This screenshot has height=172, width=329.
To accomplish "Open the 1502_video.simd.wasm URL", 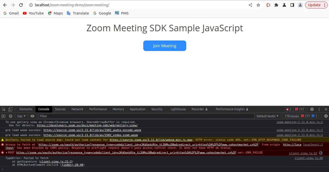I will (91, 135).
